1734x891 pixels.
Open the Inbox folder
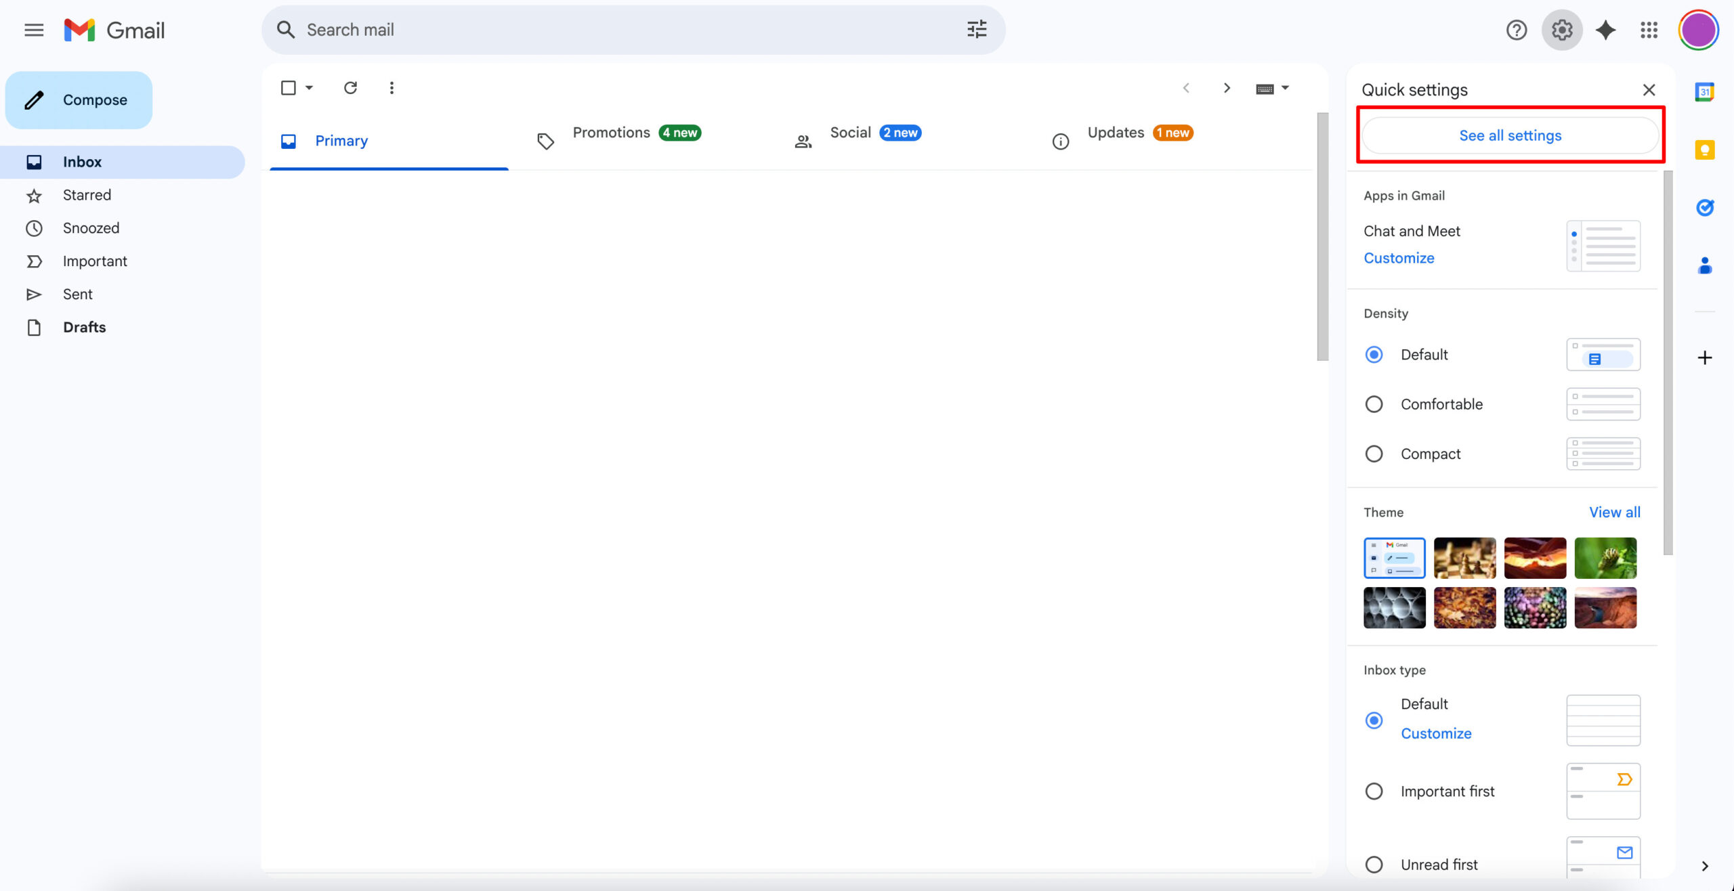122,162
